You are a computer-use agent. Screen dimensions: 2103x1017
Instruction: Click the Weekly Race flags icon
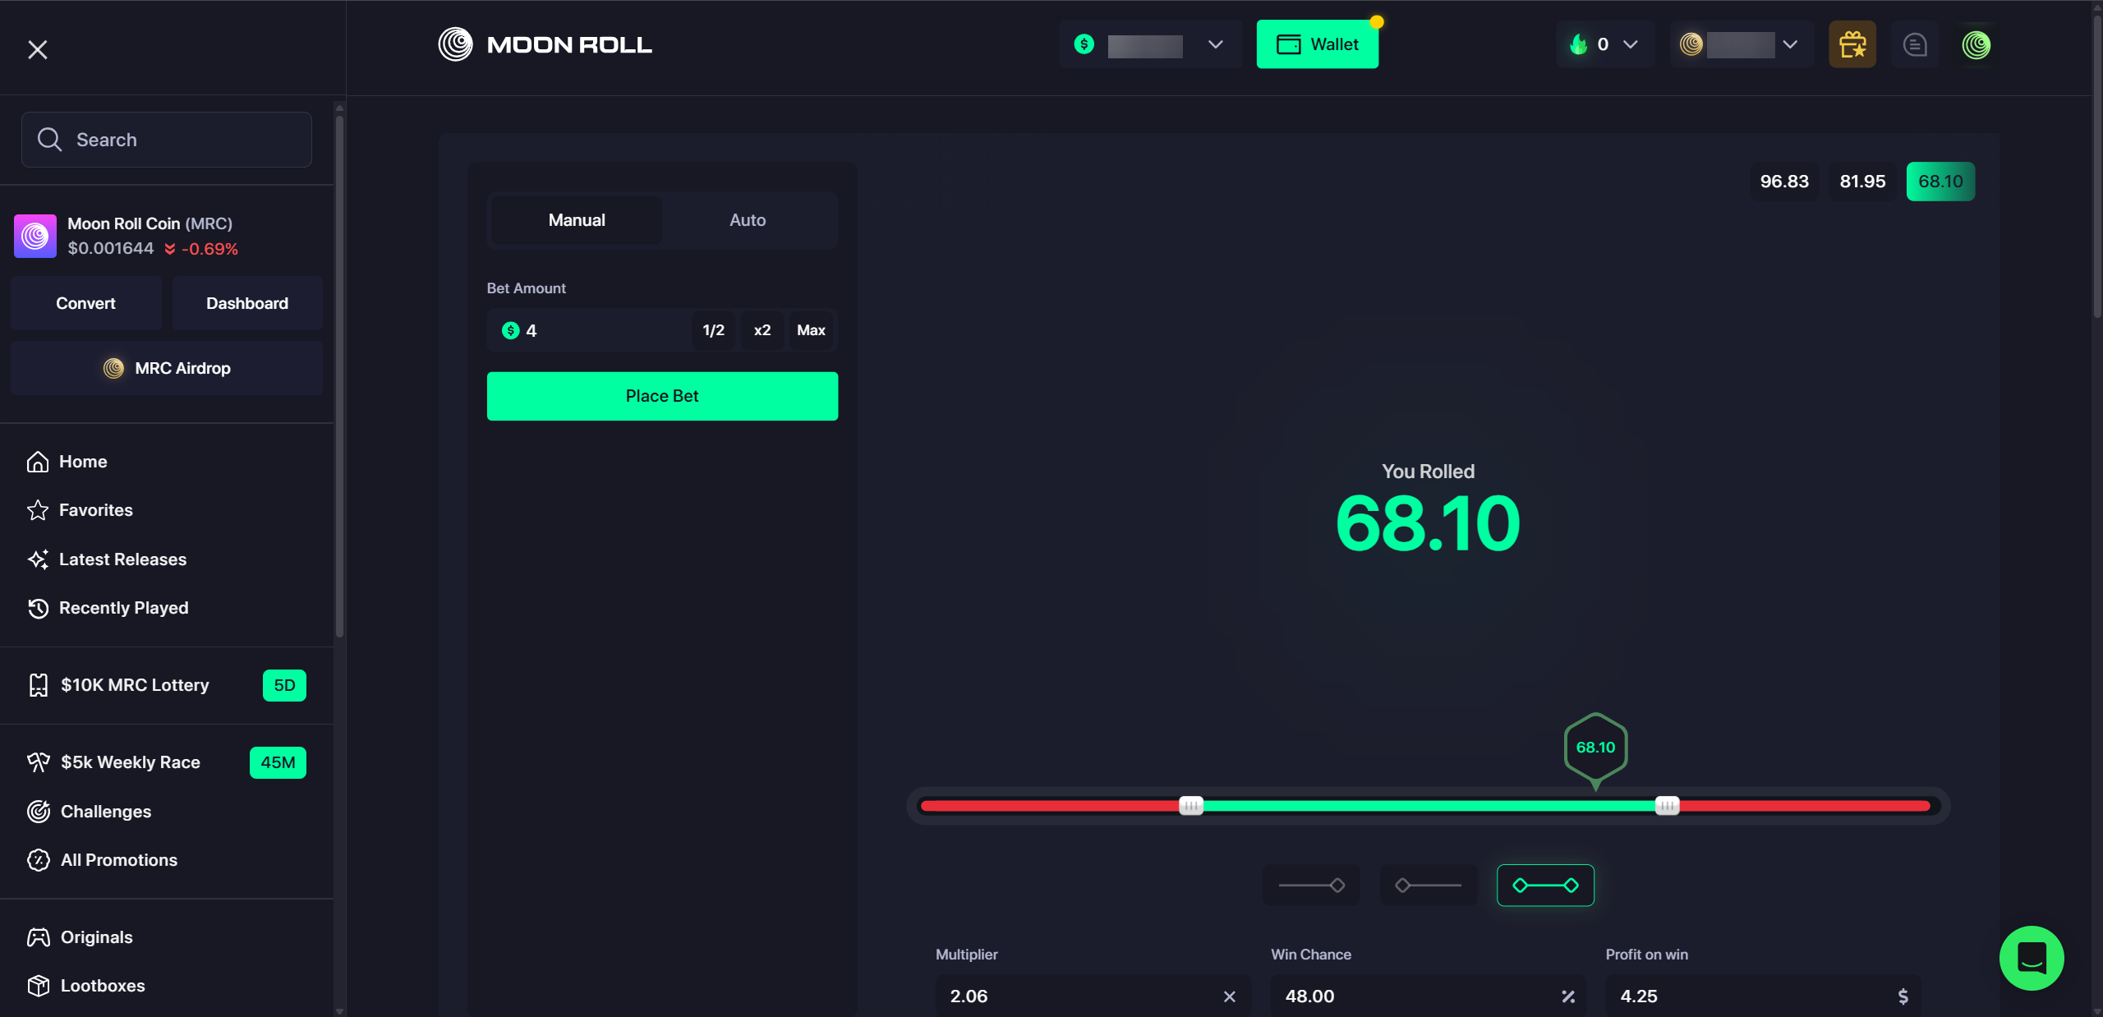point(38,762)
